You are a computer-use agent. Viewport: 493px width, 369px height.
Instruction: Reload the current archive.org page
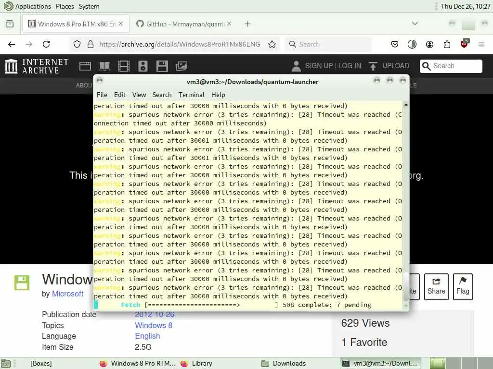click(46, 44)
